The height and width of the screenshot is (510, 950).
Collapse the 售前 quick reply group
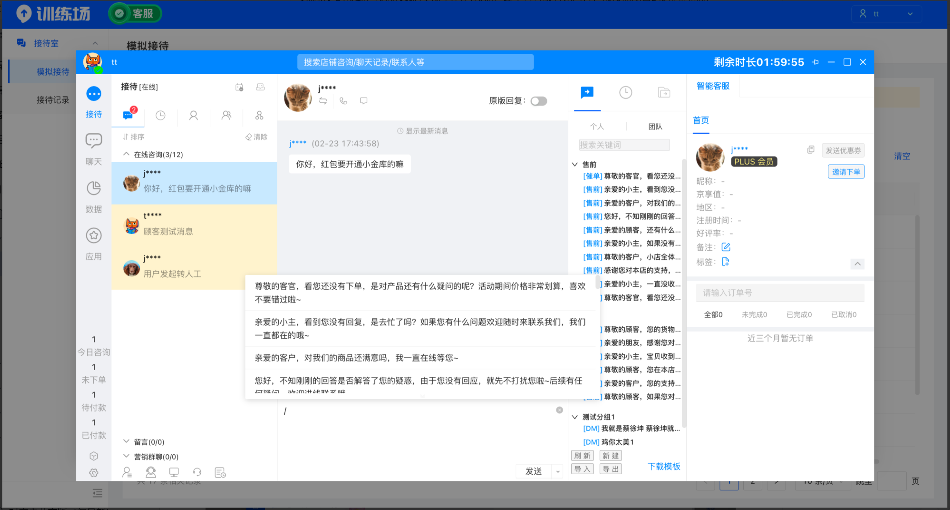tap(575, 164)
